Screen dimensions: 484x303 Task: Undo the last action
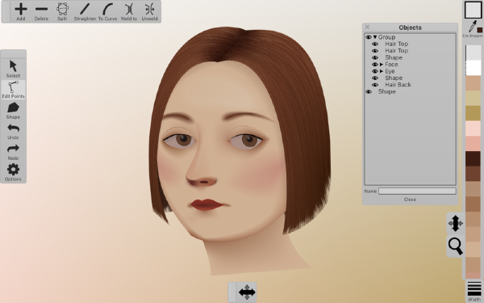tap(13, 132)
